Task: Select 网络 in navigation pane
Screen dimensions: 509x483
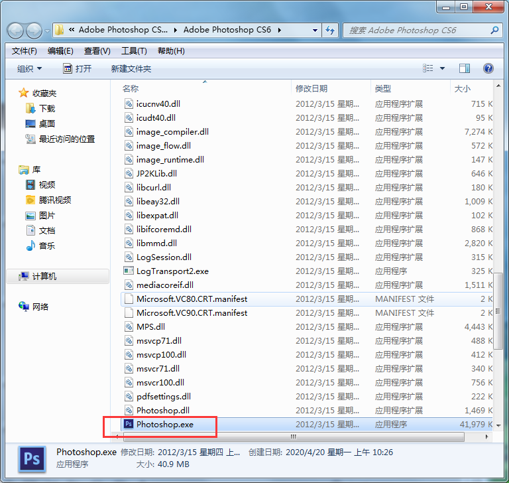Action: 33,307
